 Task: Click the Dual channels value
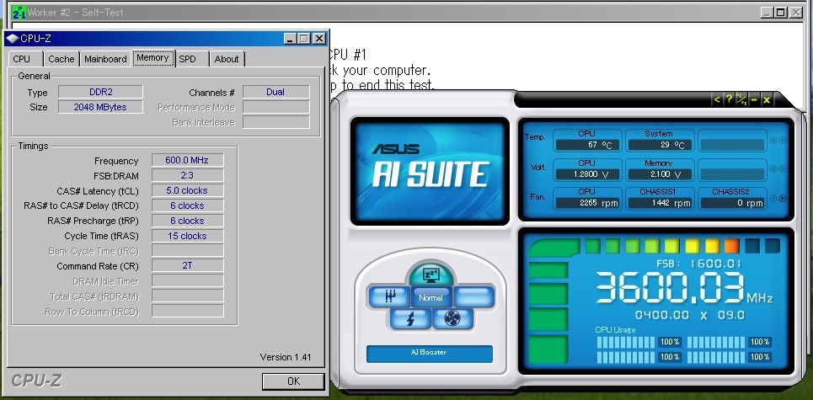pyautogui.click(x=275, y=93)
